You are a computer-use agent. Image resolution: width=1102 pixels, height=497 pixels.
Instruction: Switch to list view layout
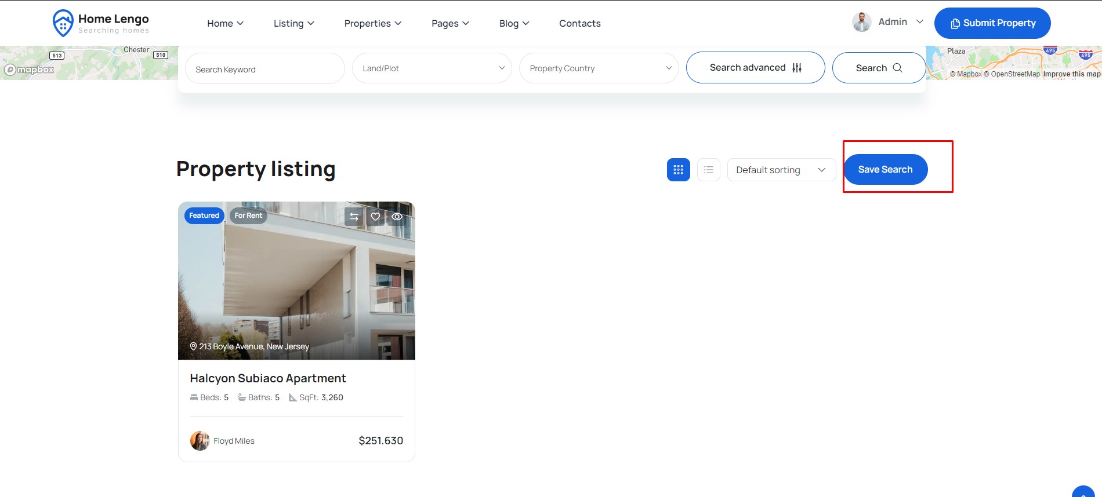pyautogui.click(x=709, y=170)
